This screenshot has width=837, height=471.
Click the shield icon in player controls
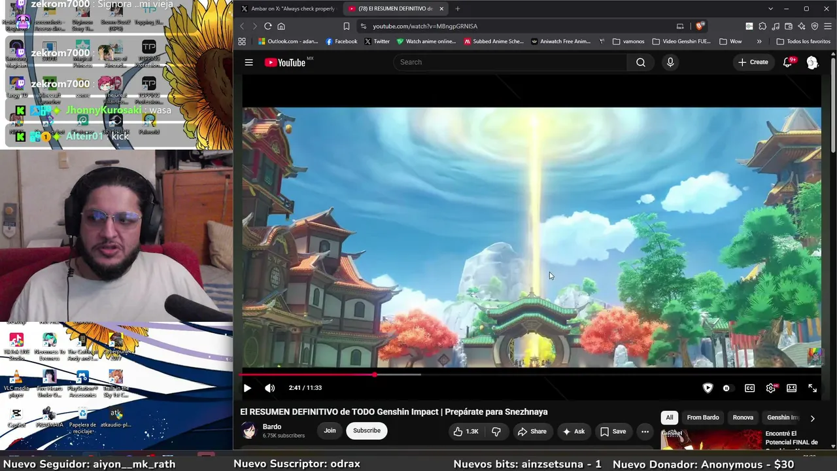coord(708,388)
